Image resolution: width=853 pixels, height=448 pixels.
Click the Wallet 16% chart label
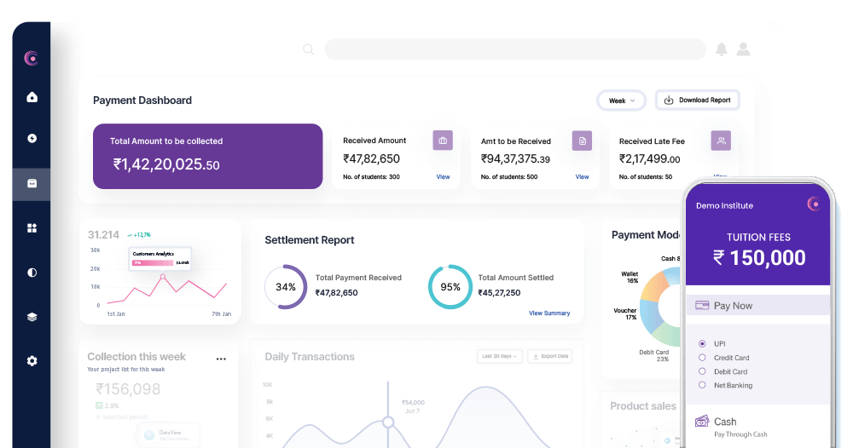click(x=630, y=278)
